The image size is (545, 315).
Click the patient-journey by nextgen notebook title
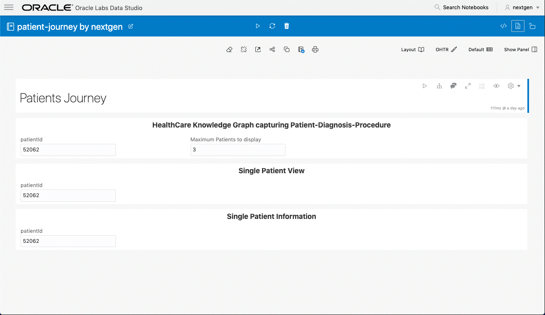tap(70, 27)
